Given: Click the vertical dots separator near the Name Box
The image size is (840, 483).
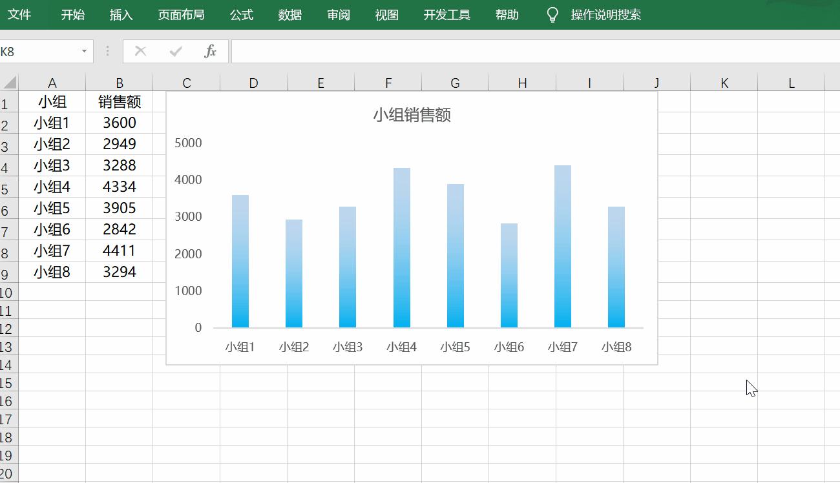Looking at the screenshot, I should (107, 51).
